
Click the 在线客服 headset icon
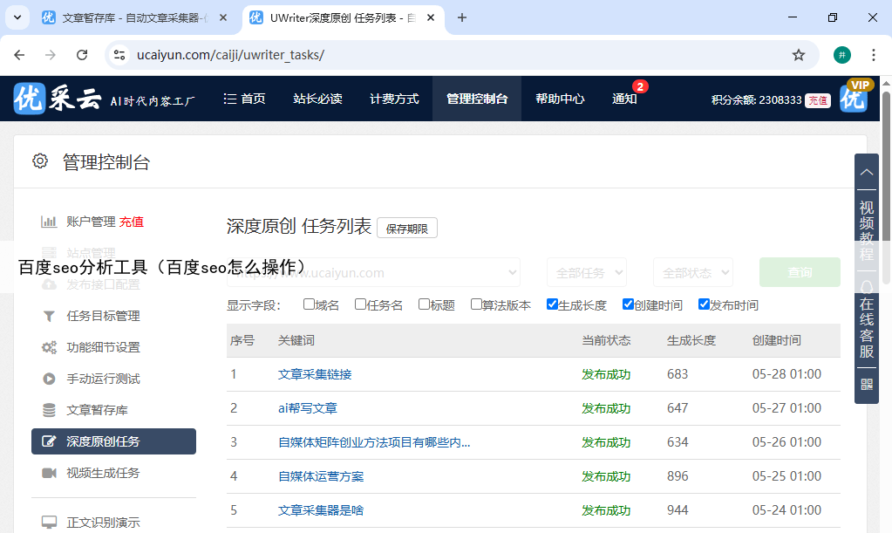(x=866, y=287)
